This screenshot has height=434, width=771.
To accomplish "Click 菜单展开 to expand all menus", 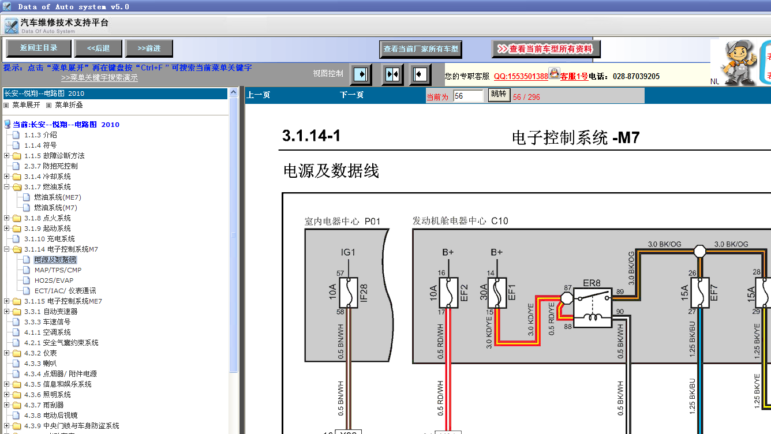I will point(26,105).
